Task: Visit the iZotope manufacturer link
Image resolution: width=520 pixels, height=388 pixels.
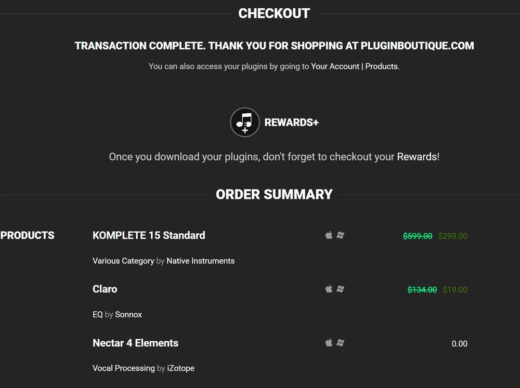Action: (x=181, y=368)
